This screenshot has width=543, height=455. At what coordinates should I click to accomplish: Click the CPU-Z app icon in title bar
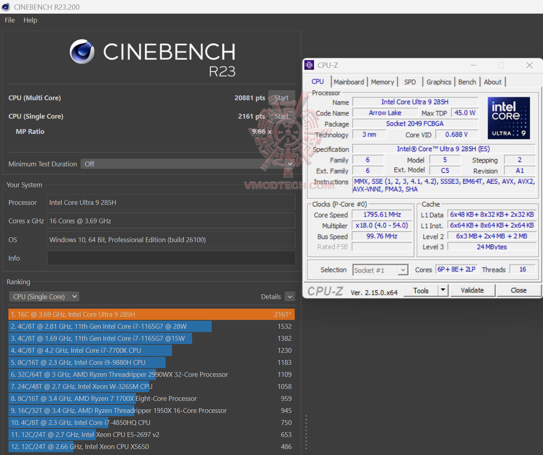click(309, 65)
